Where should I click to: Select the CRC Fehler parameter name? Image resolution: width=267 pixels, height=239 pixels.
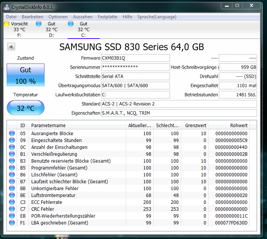tap(42, 209)
